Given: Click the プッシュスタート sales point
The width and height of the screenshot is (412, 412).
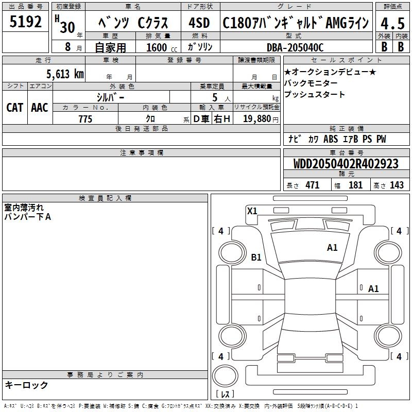Looking at the screenshot, I should pyautogui.click(x=315, y=94).
